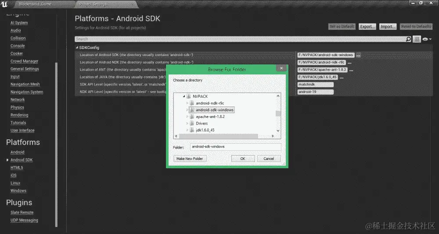
Task: Open Navigation System settings
Action: point(27,92)
